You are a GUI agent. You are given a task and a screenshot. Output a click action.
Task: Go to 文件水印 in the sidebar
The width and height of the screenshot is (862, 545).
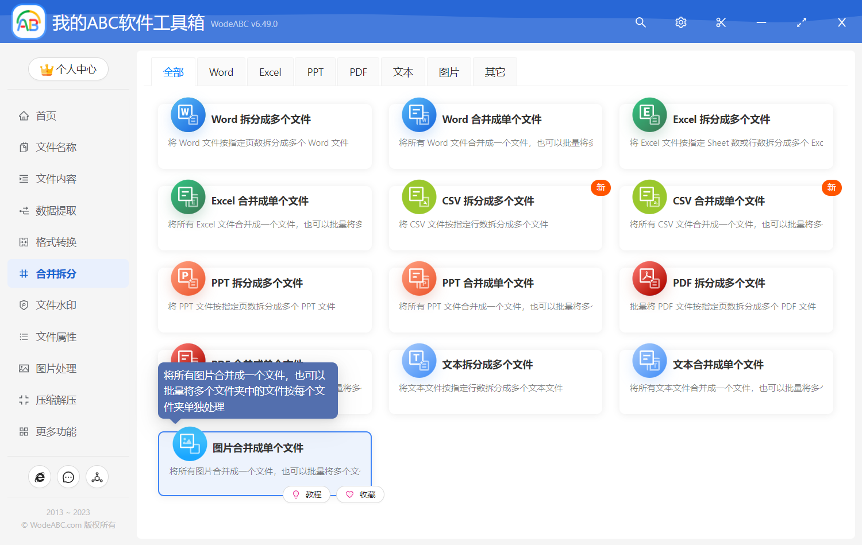[x=56, y=306]
